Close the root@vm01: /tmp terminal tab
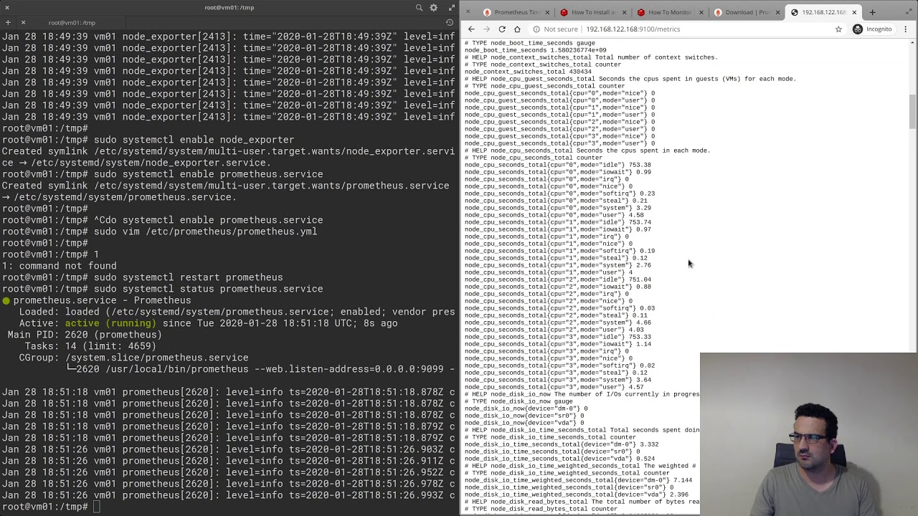Image resolution: width=918 pixels, height=516 pixels. pos(23,22)
